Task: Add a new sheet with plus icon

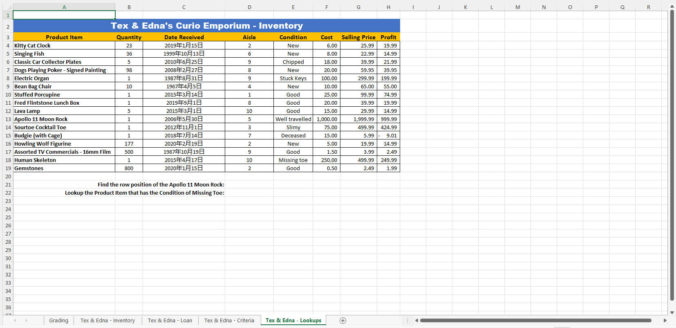Action: (343, 321)
